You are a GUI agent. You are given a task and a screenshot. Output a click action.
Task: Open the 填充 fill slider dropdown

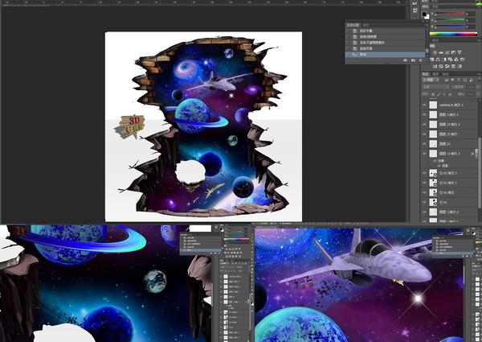478,94
